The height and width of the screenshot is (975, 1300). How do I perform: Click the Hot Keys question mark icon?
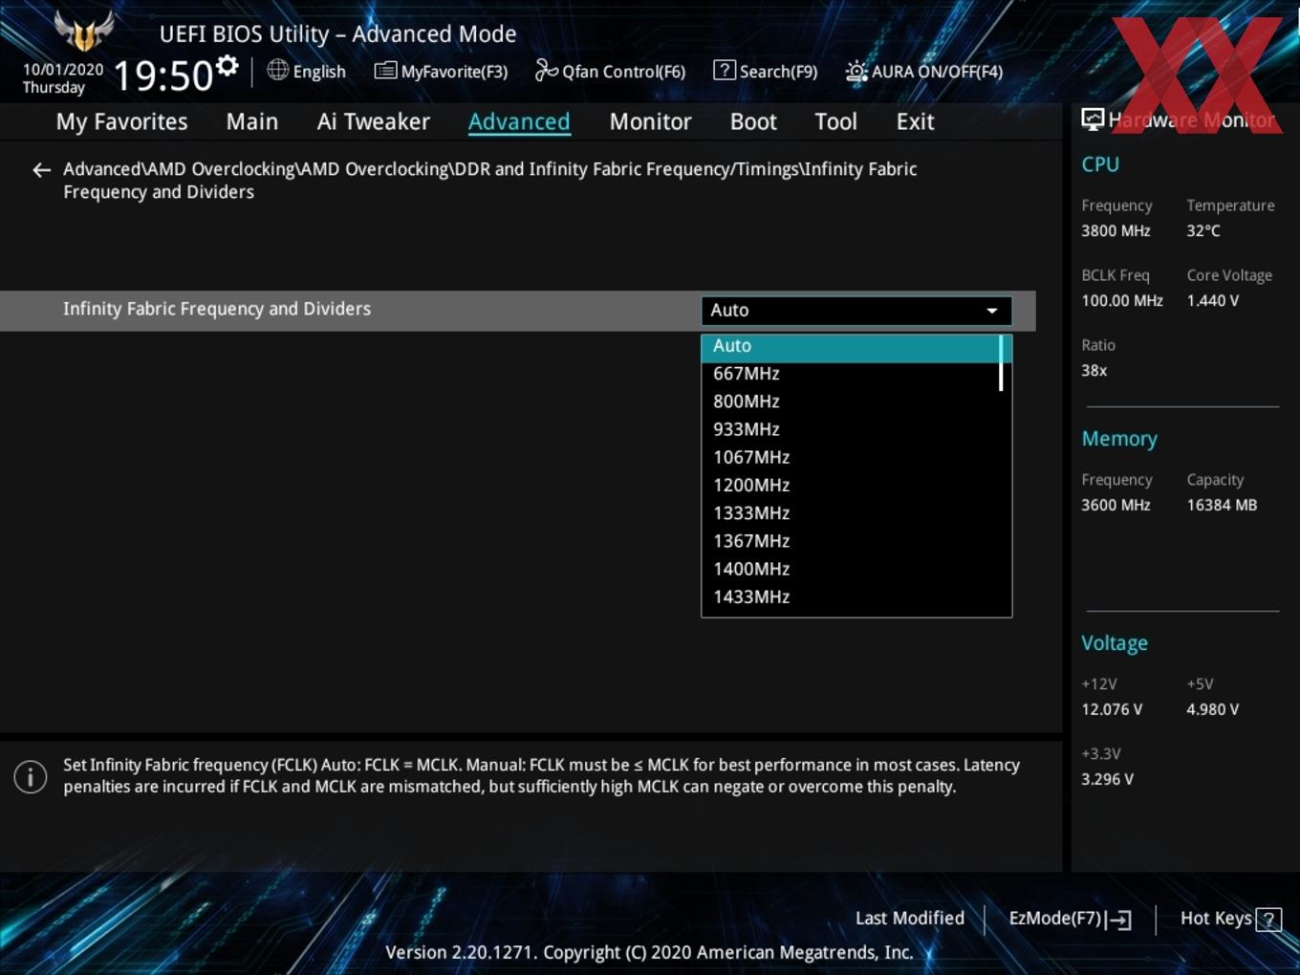pos(1268,920)
